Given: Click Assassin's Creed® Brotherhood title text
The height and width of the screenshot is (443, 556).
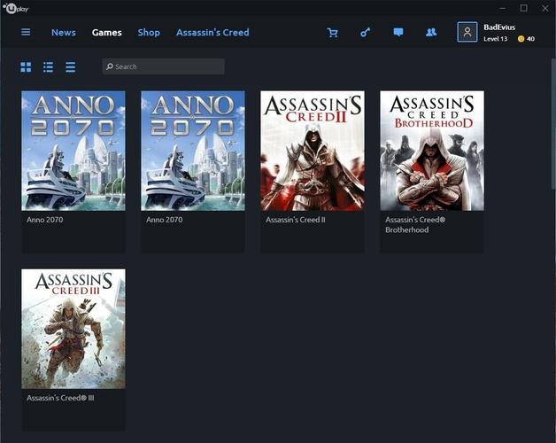Looking at the screenshot, I should [415, 225].
